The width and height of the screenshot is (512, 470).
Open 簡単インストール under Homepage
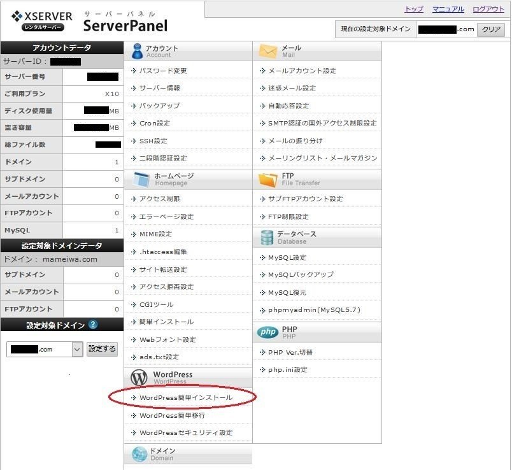tap(167, 322)
